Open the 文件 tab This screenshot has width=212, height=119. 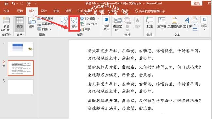click(x=6, y=11)
